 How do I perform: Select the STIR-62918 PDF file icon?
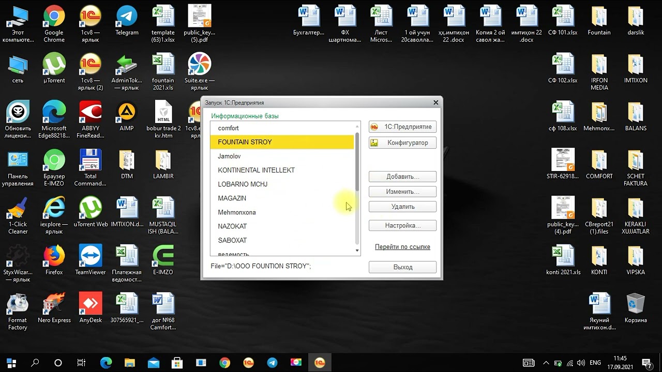point(563,165)
